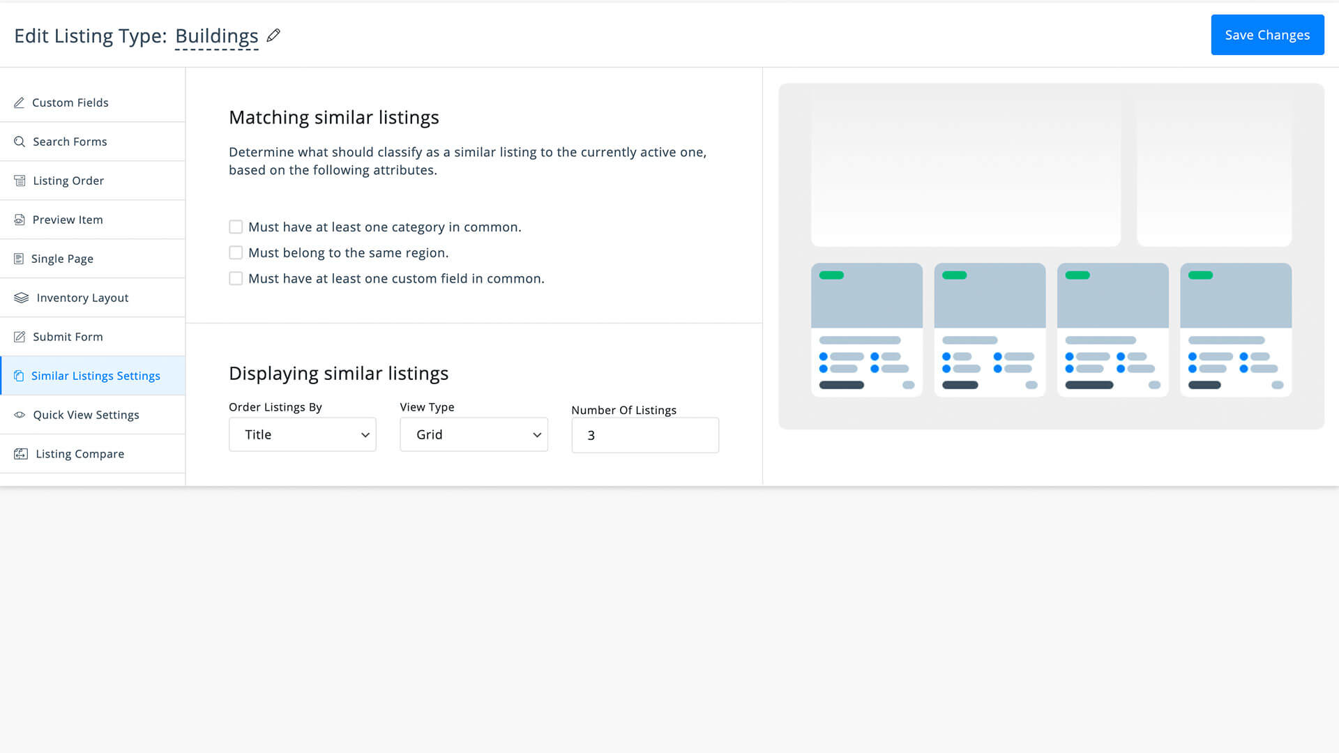Click the Listing Compare icon
Image resolution: width=1339 pixels, height=753 pixels.
pos(21,454)
